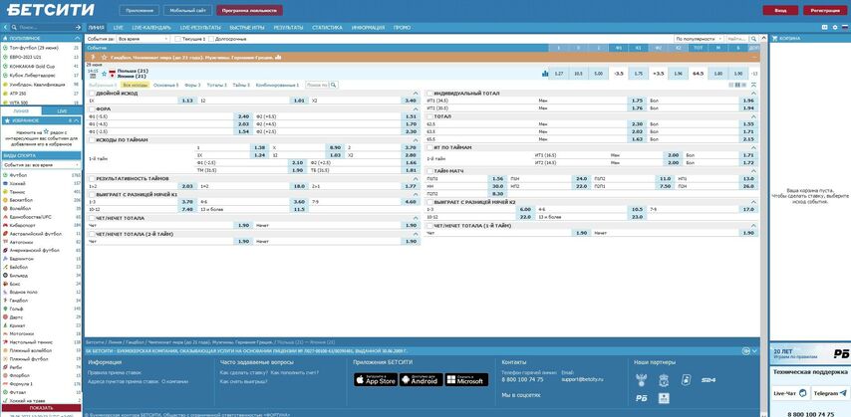Image resolution: width=851 pixels, height=417 pixels.
Task: Click the РБ partner logo in footer
Action: pyautogui.click(x=641, y=398)
